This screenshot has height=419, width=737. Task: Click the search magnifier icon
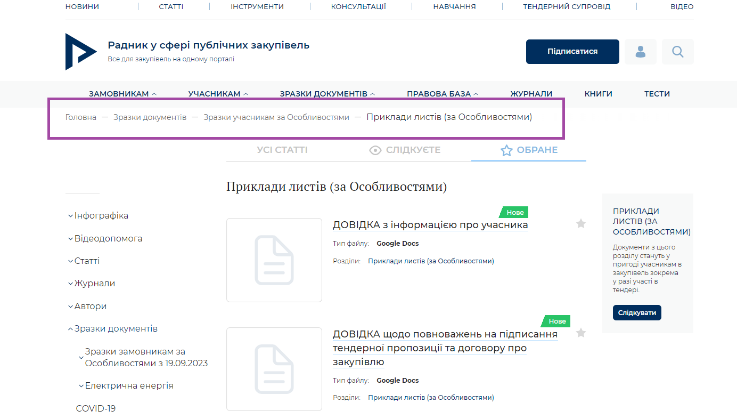677,52
